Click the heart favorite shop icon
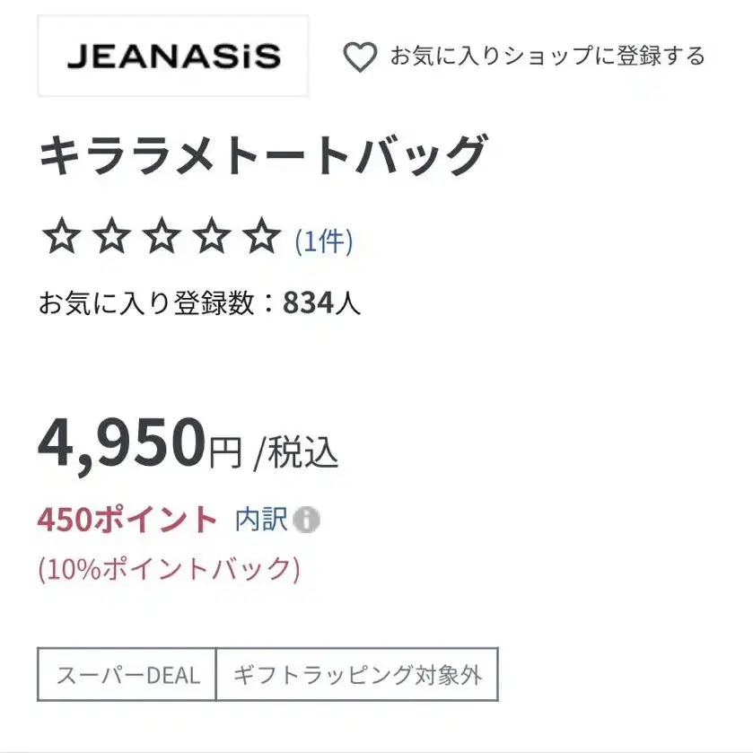Screen dimensions: 753x753 tap(360, 57)
